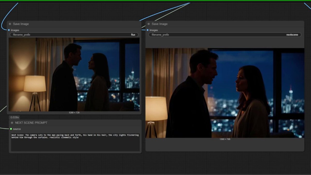Image resolution: width=311 pixels, height=175 pixels.
Task: Click the images label on the nextscene node
Action: [154, 30]
